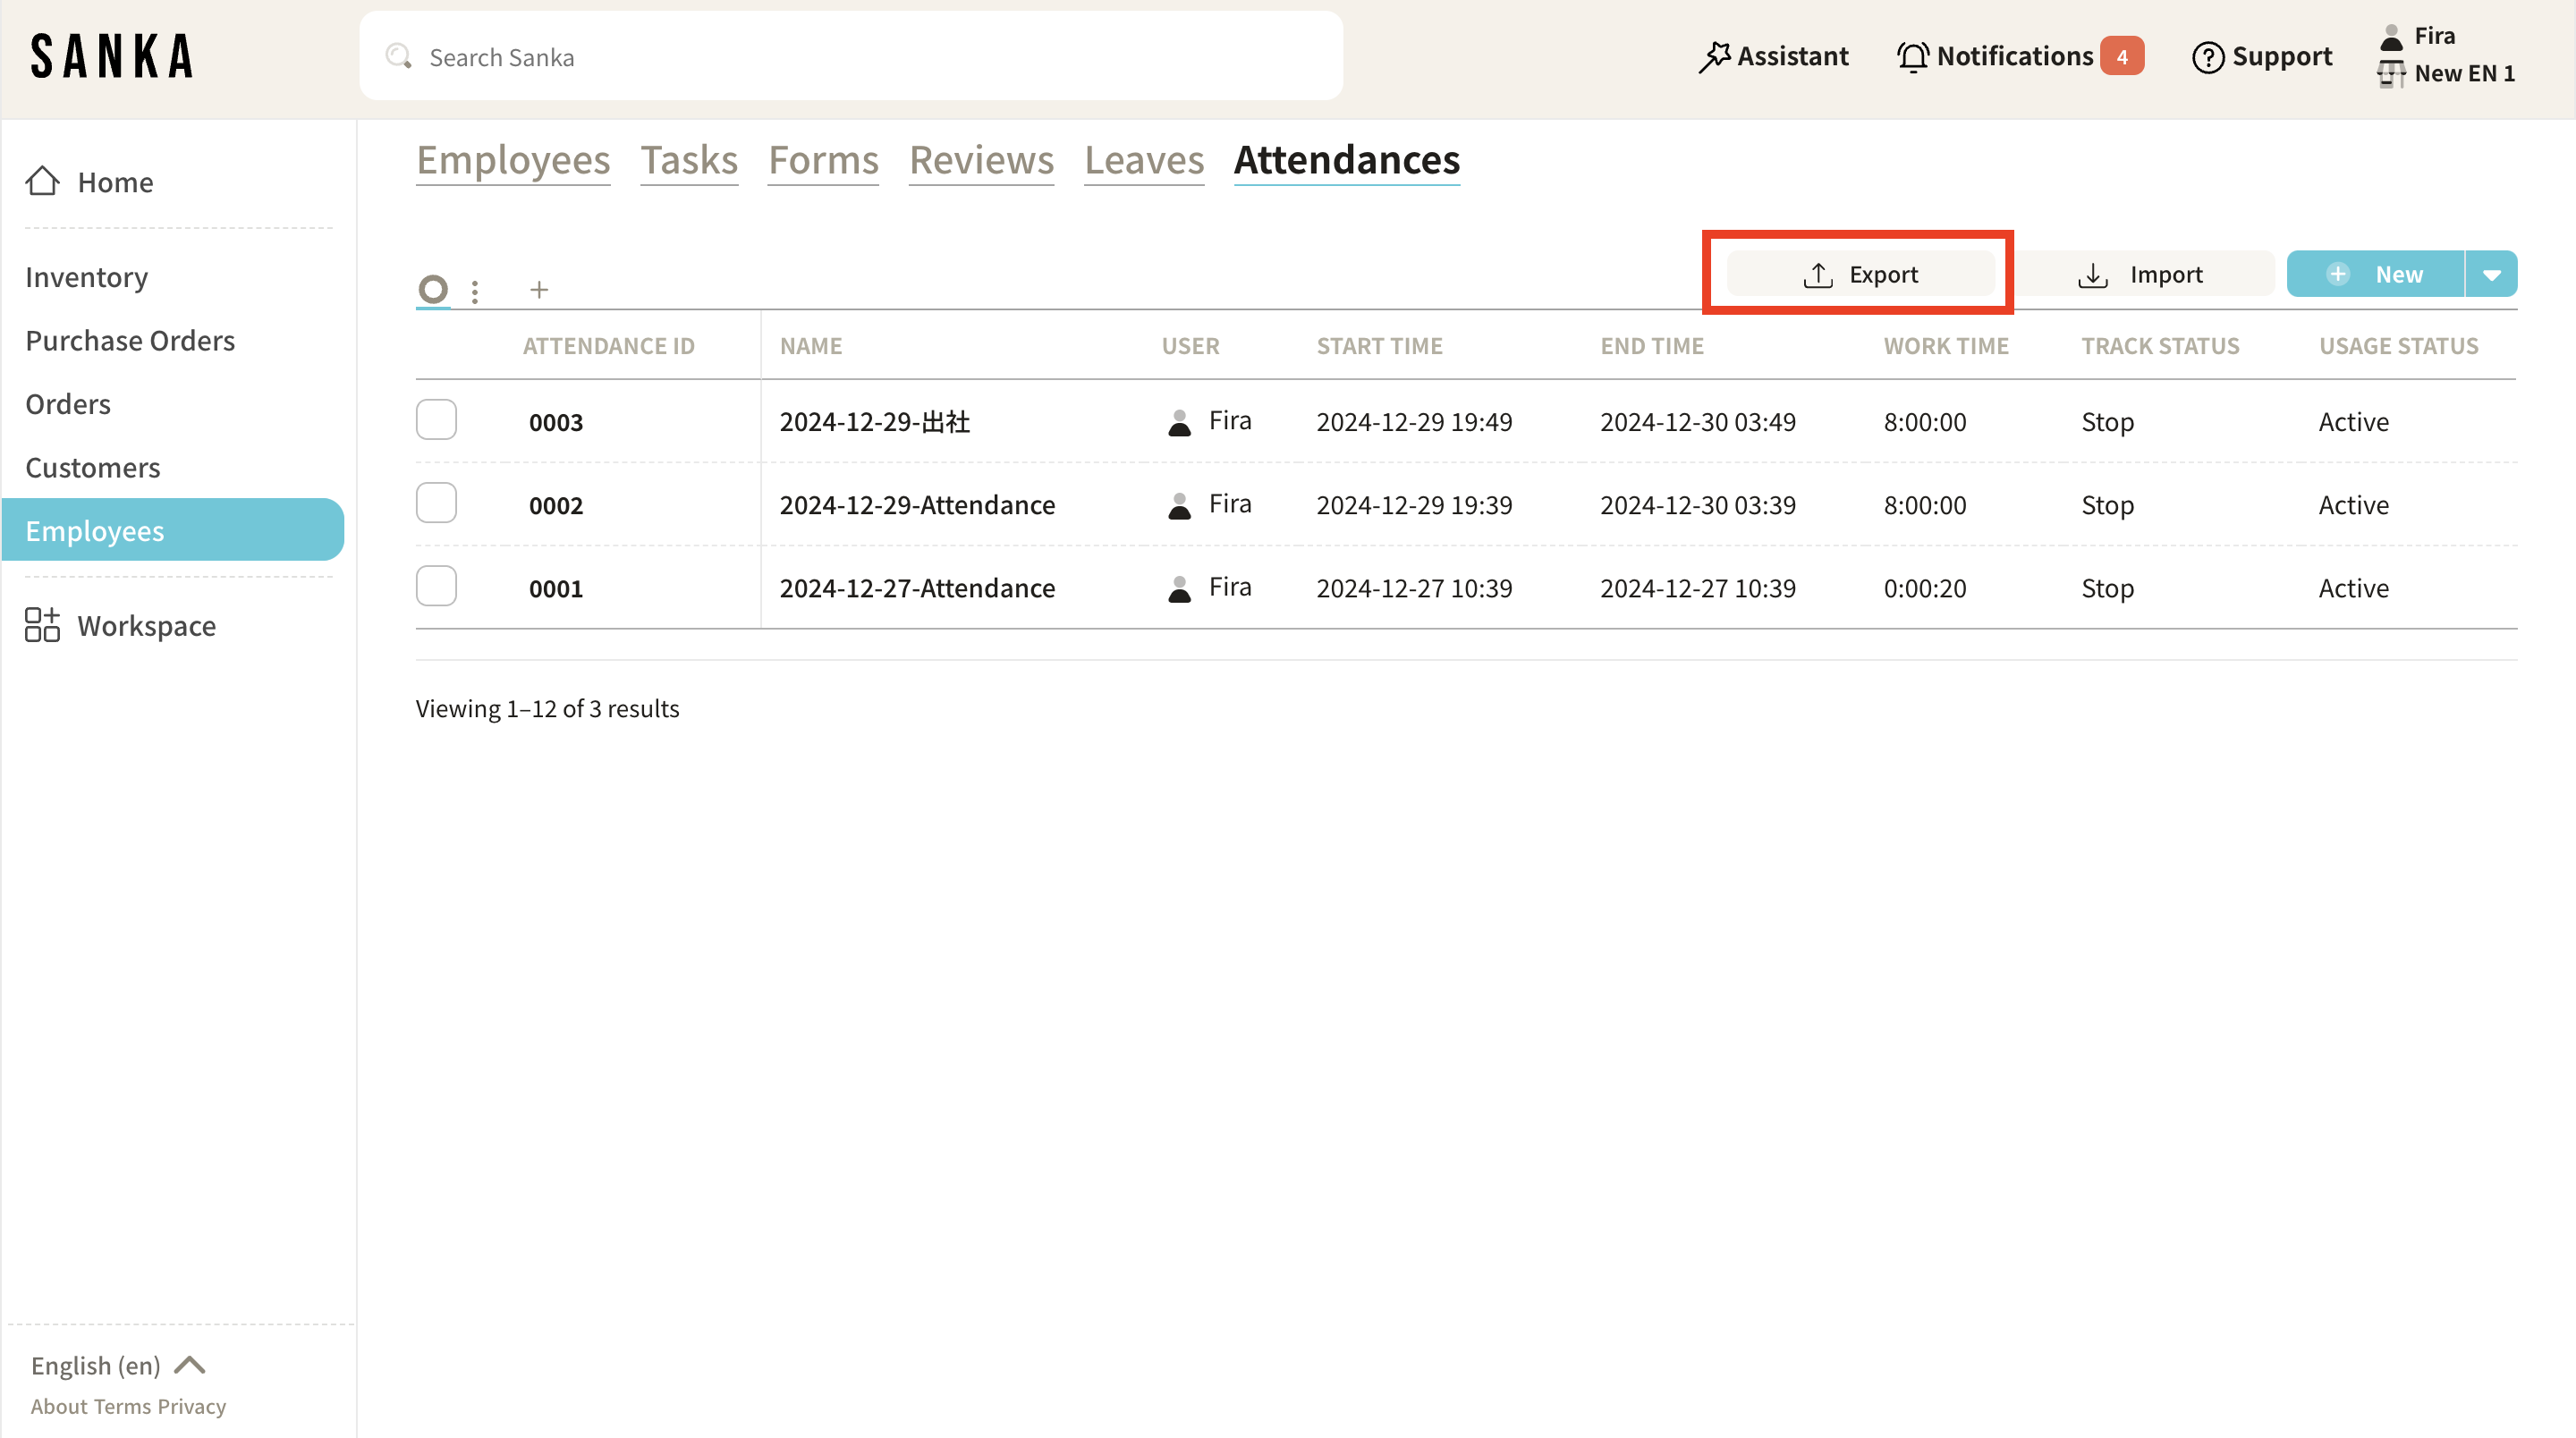Click the Home house icon in sidebar
Image resolution: width=2576 pixels, height=1438 pixels.
tap(42, 181)
